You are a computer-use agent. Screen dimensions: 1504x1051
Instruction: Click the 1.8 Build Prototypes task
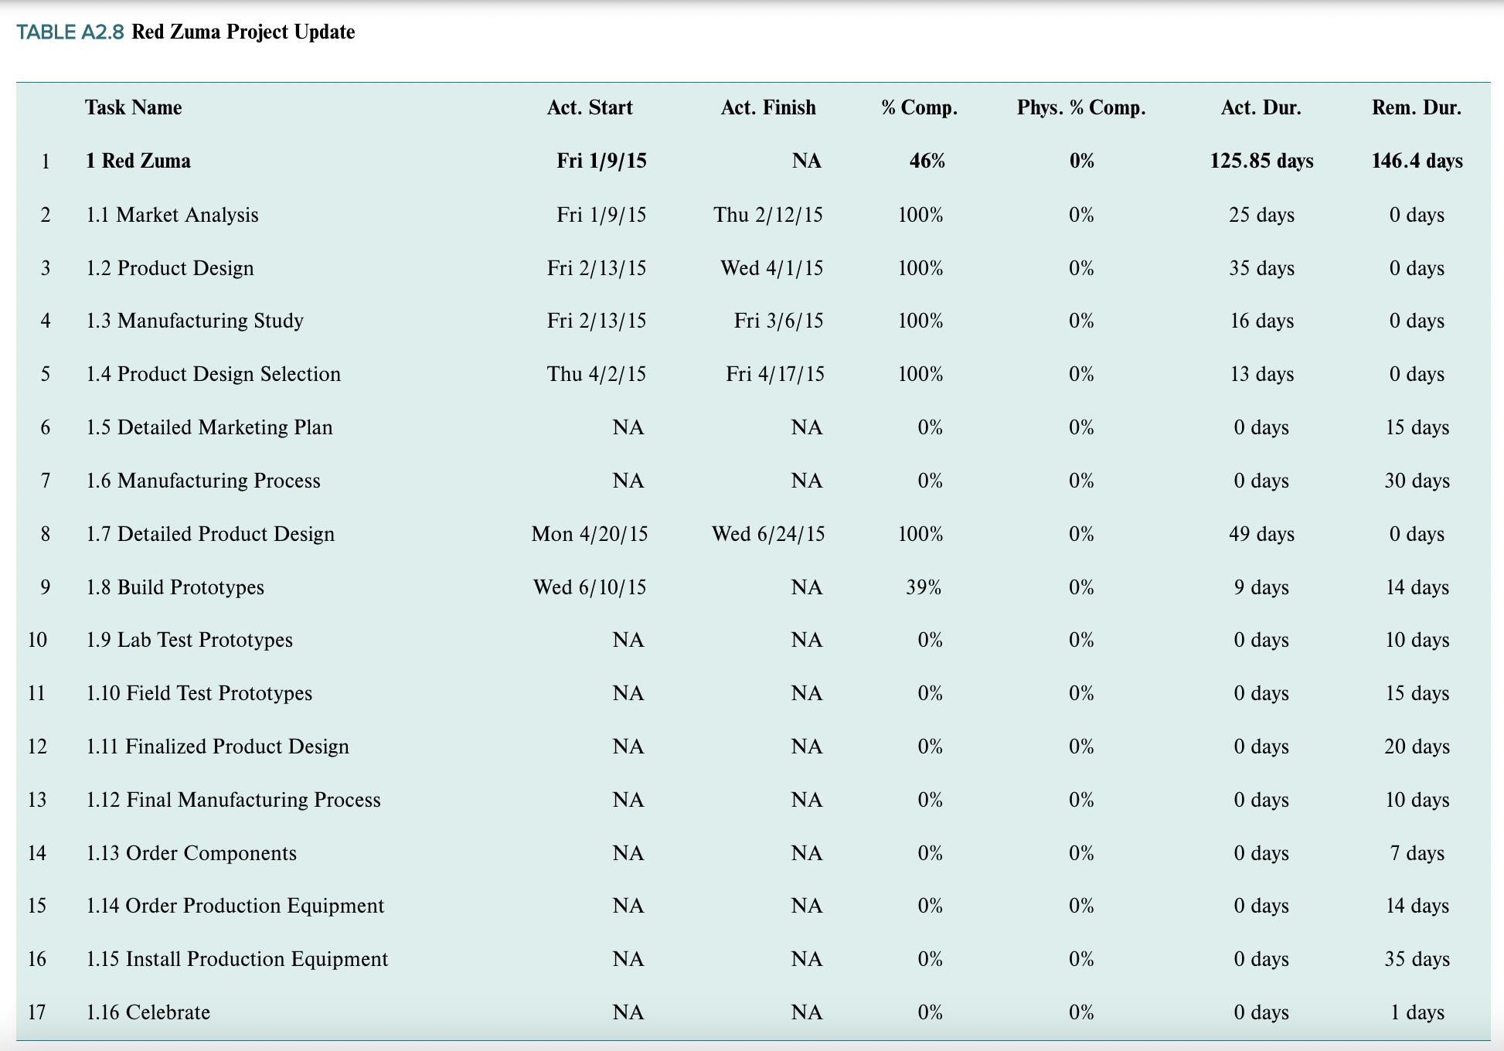175,587
